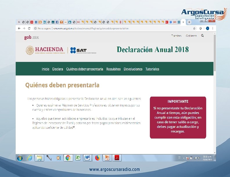Bookmark this page with the star icon
230x177 pixels.
194,28
